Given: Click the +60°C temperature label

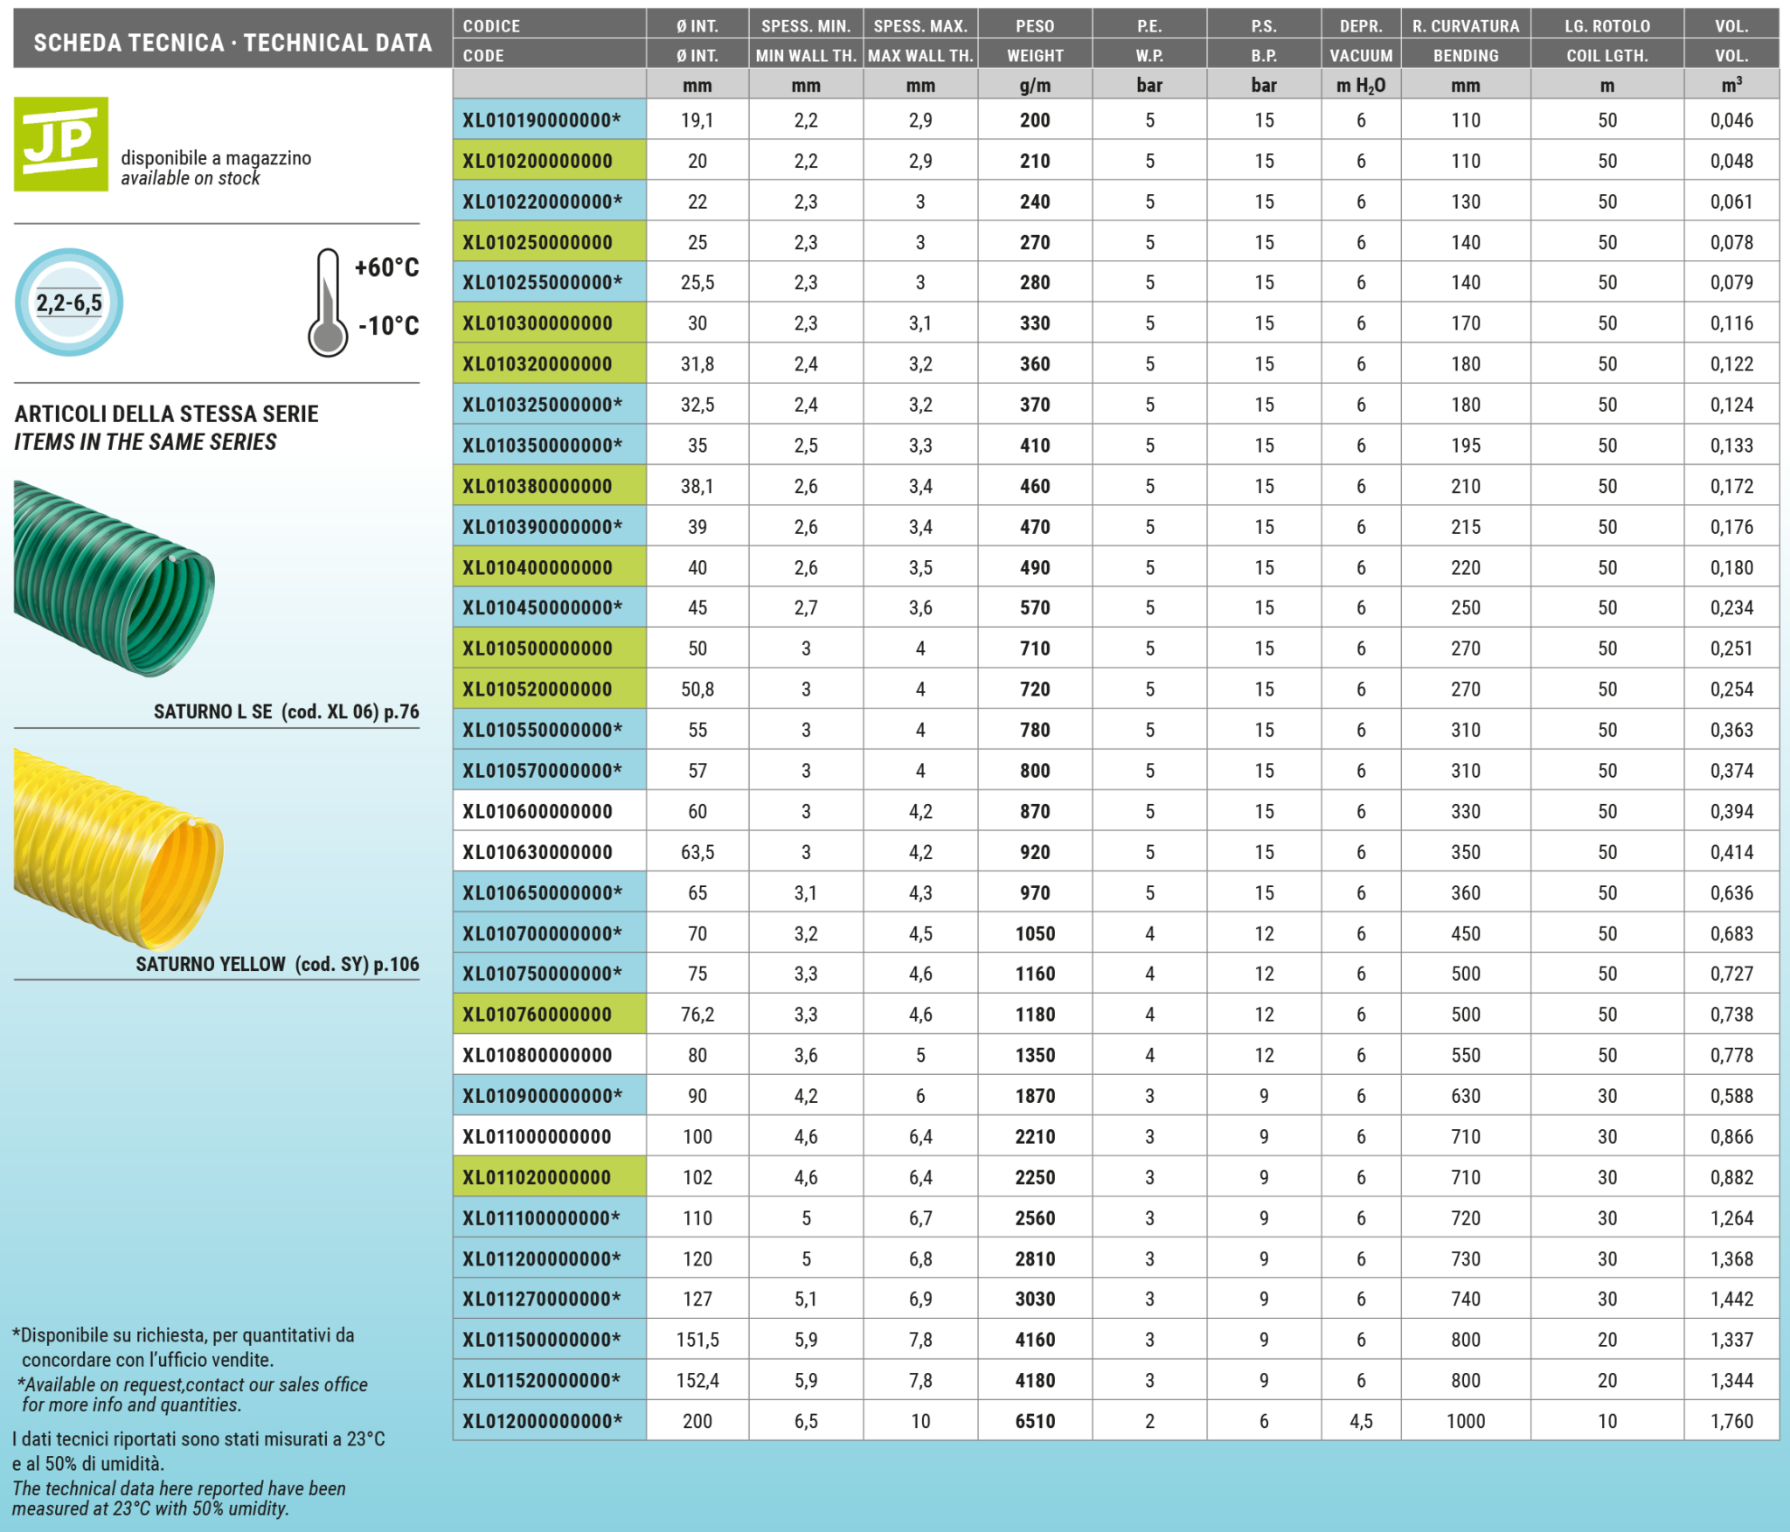Looking at the screenshot, I should (386, 267).
